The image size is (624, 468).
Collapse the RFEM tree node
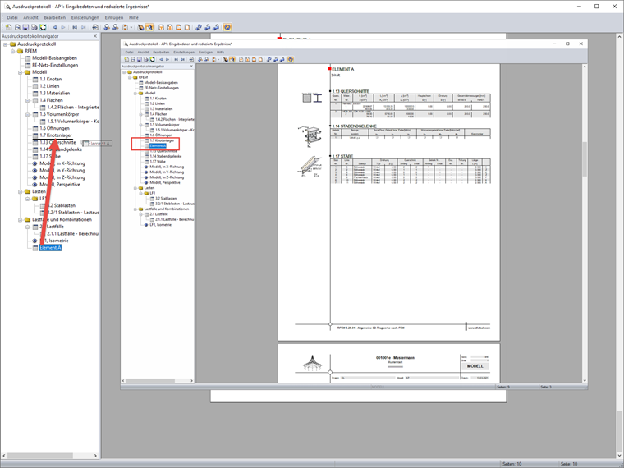(x=13, y=52)
